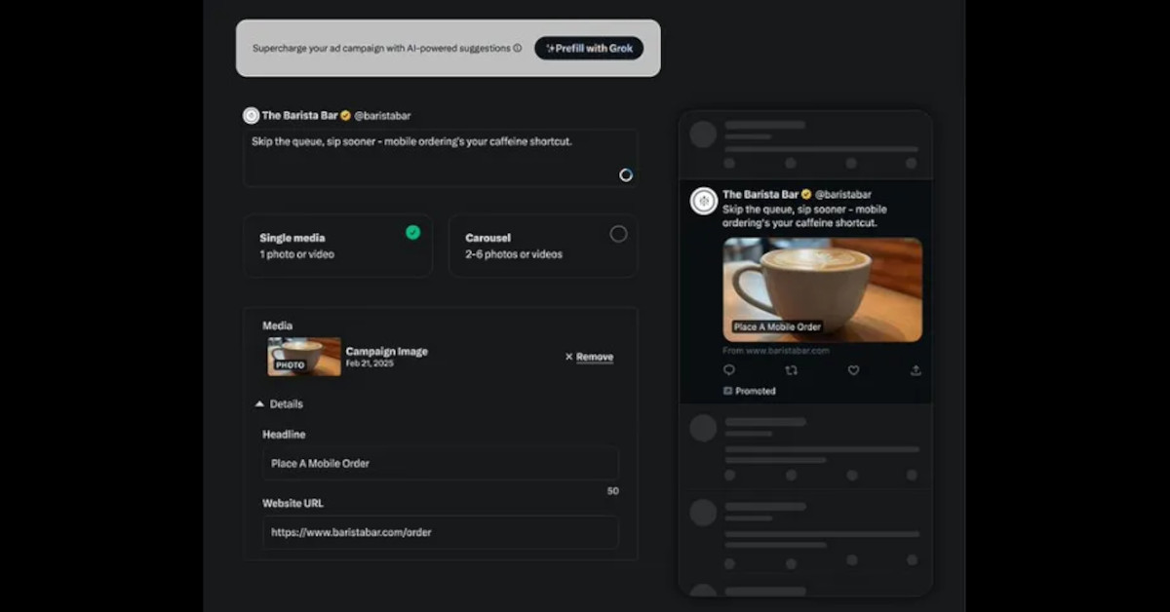
Task: Click the info icon beside AI-powered suggestions
Action: point(518,48)
